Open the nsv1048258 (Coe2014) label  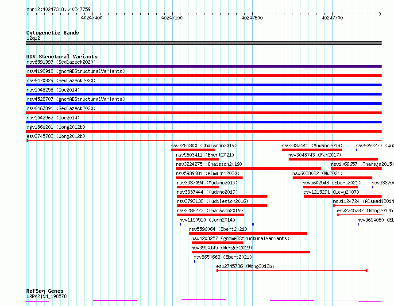(53, 90)
